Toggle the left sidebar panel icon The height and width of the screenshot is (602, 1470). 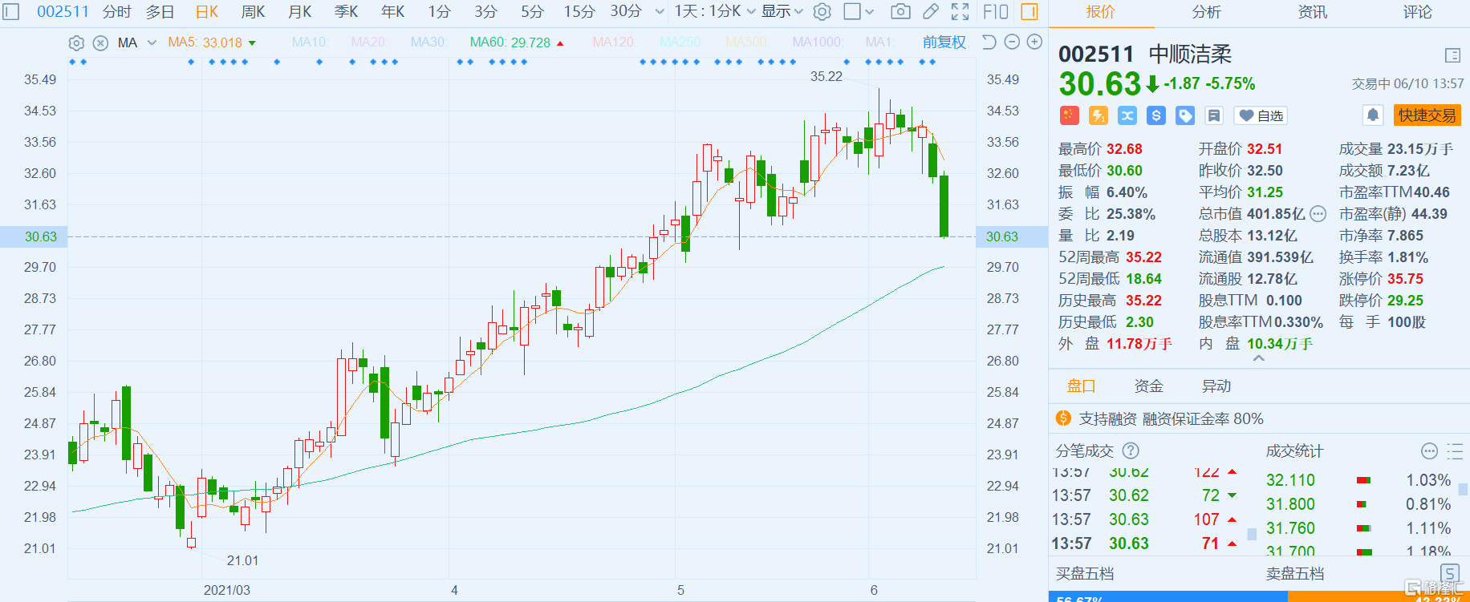(11, 11)
